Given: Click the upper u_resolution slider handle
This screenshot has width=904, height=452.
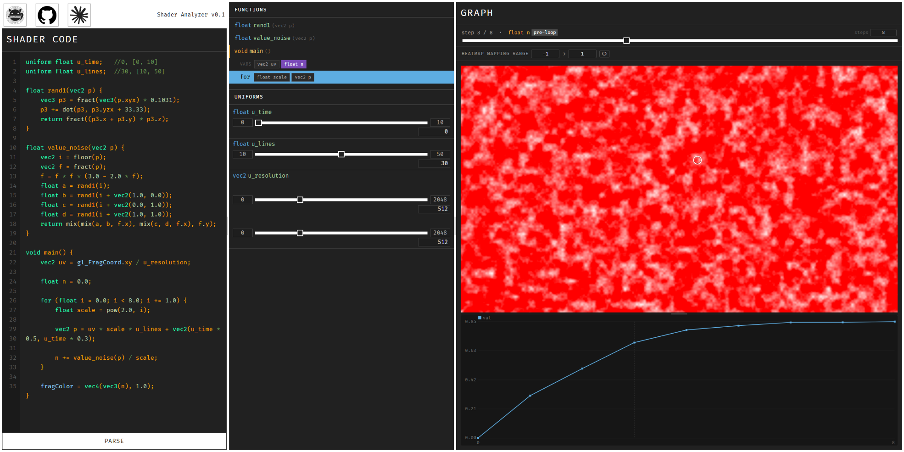Looking at the screenshot, I should 300,200.
